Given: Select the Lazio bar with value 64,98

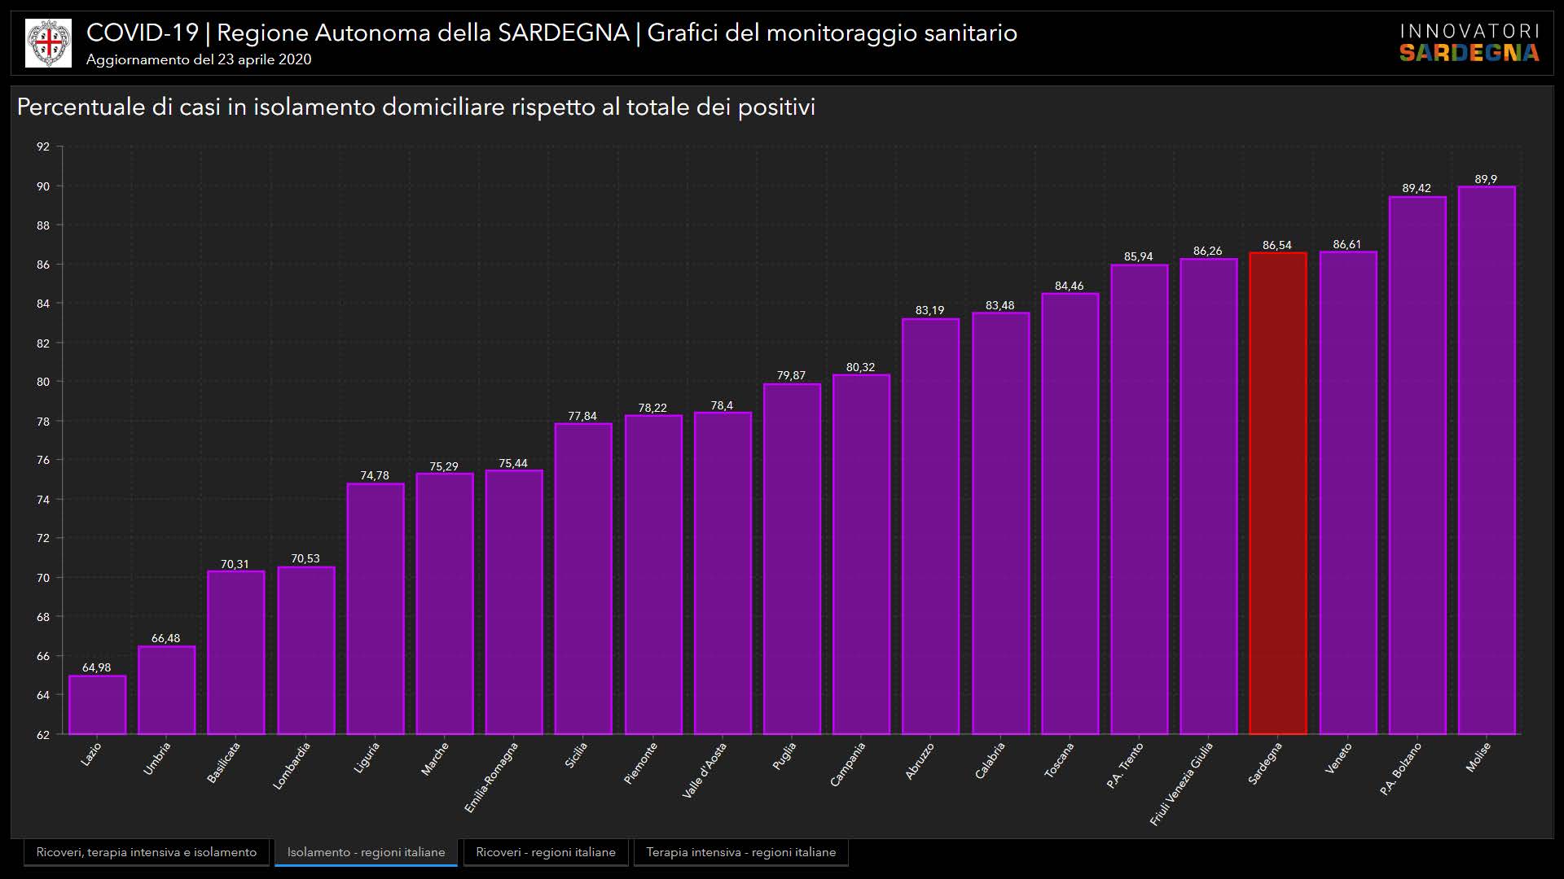Looking at the screenshot, I should (97, 705).
